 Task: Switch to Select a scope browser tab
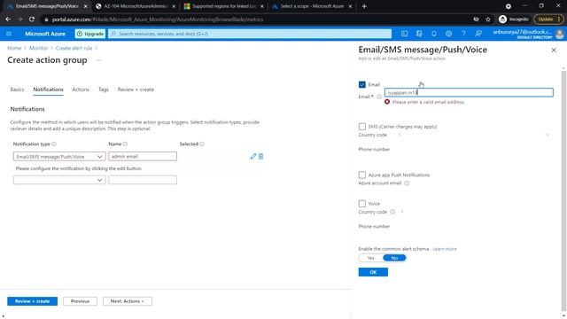pos(312,6)
